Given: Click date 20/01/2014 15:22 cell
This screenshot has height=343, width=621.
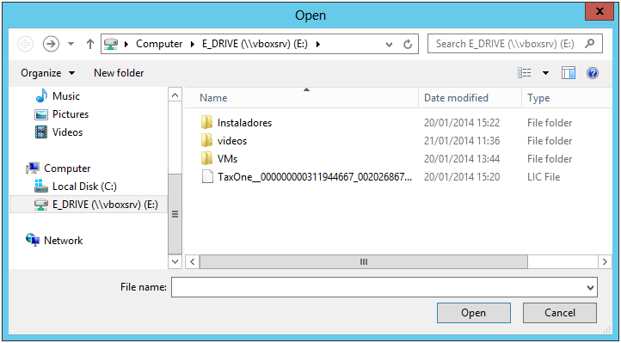Looking at the screenshot, I should click(x=462, y=123).
